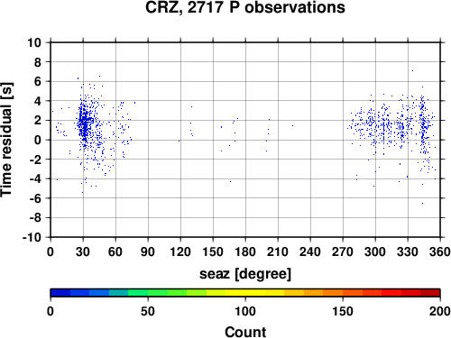451x338 pixels.
Task: Click y-axis tick label '6'
Action: click(38, 82)
